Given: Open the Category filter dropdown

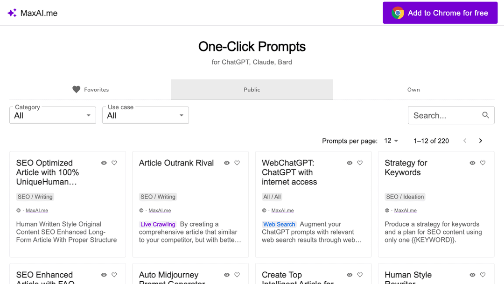Looking at the screenshot, I should pyautogui.click(x=52, y=115).
